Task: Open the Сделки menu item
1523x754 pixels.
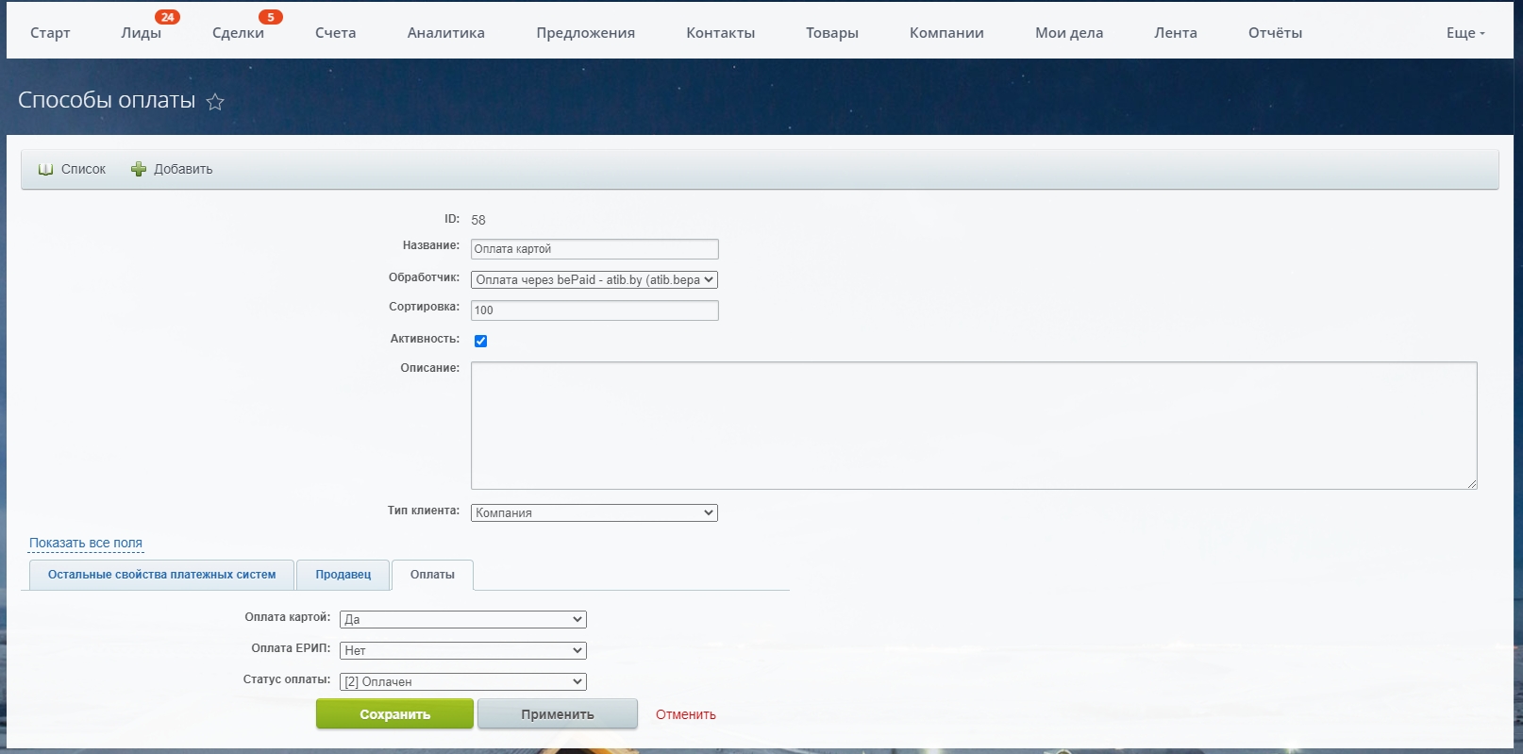Action: [x=238, y=33]
